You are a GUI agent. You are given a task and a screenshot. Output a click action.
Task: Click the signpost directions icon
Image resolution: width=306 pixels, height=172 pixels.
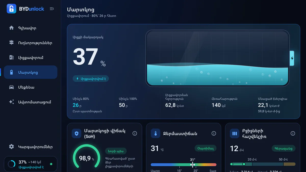(11, 43)
